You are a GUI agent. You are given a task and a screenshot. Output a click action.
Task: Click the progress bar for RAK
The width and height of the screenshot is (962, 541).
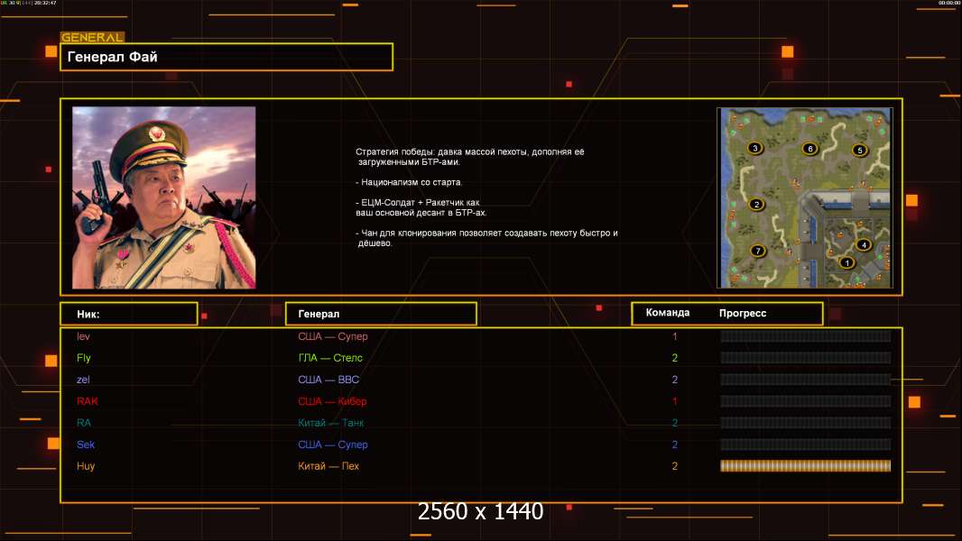[805, 401]
